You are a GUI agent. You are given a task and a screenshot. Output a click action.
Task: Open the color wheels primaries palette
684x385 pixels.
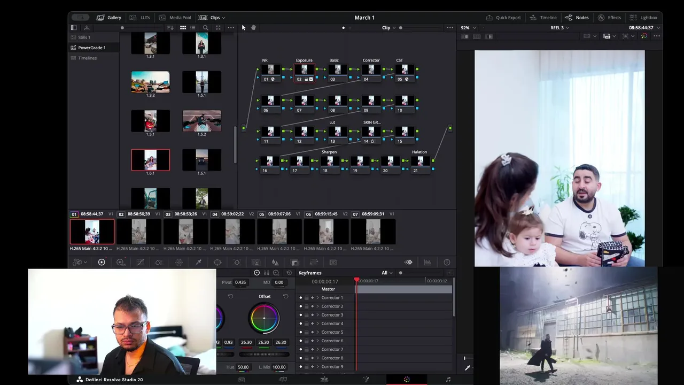click(102, 262)
